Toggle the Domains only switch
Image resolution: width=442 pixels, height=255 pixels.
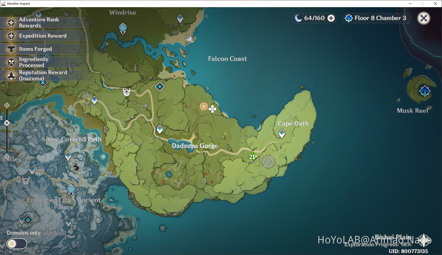click(17, 244)
